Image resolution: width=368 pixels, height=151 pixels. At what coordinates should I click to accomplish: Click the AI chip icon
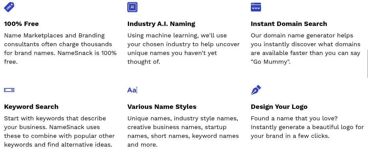tap(132, 7)
